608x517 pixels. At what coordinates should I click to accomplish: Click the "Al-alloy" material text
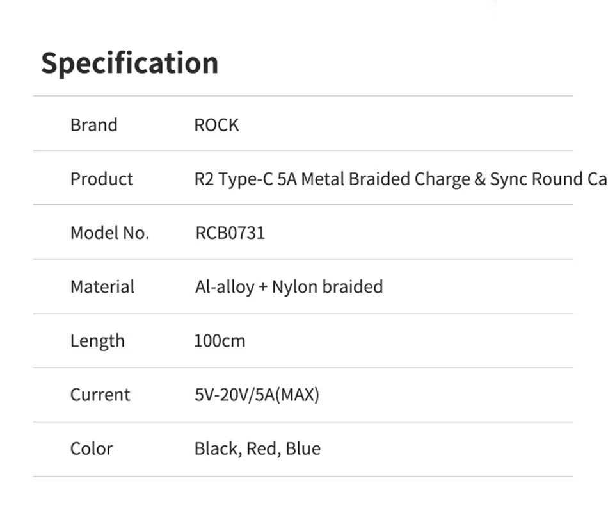(x=224, y=286)
